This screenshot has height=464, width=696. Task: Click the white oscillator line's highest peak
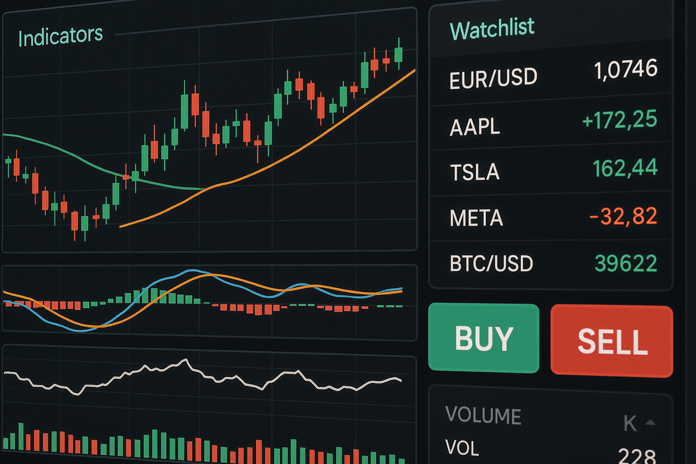pyautogui.click(x=185, y=360)
